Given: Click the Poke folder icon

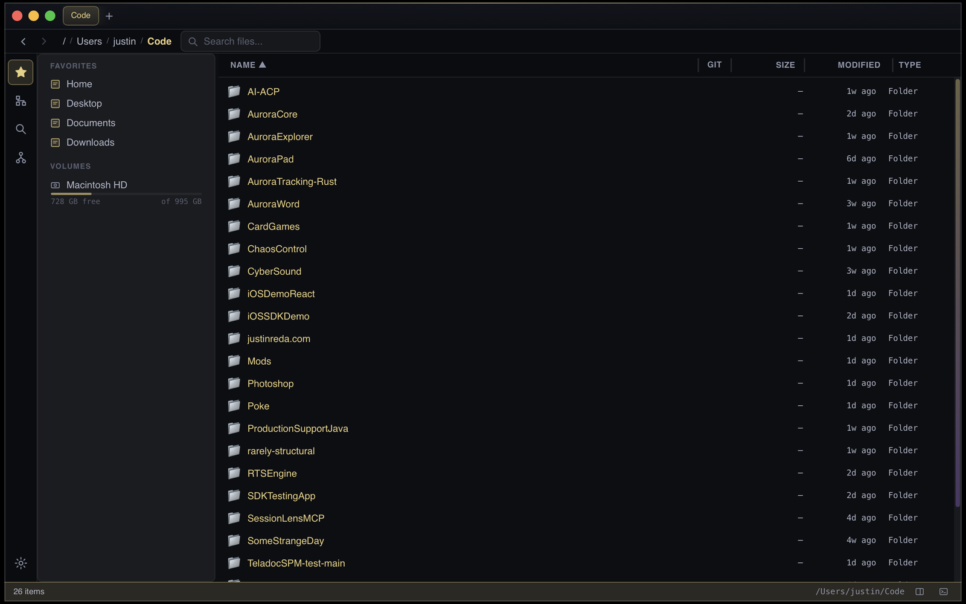Looking at the screenshot, I should pyautogui.click(x=234, y=405).
